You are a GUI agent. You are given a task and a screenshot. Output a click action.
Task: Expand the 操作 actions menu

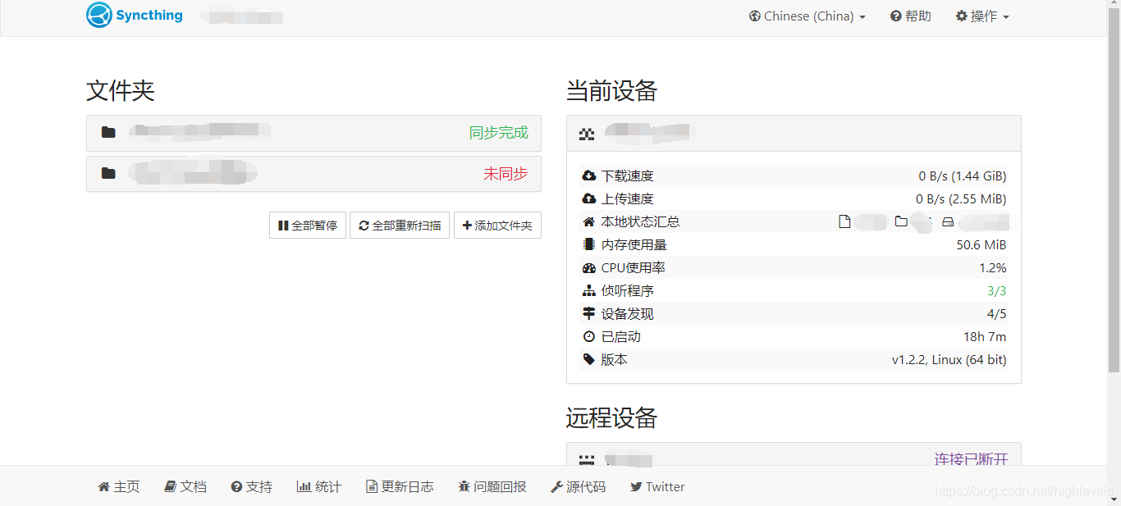tap(982, 16)
